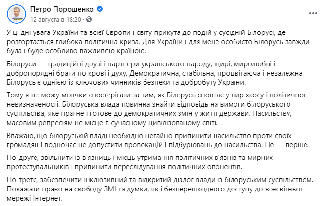Click the text line beginning "протестувальників і припинити"

pyautogui.click(x=125, y=167)
